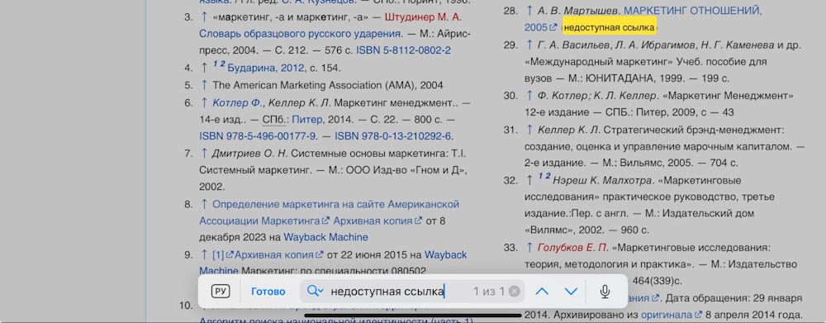Jump back via the up arrow of reference 31
826x323 pixels.
coord(529,130)
